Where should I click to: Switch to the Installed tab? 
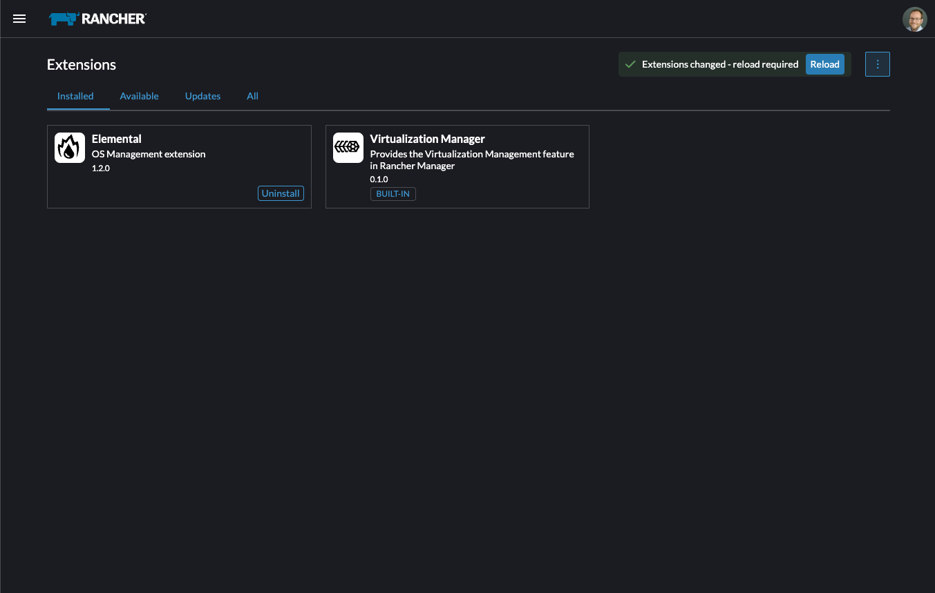click(75, 96)
